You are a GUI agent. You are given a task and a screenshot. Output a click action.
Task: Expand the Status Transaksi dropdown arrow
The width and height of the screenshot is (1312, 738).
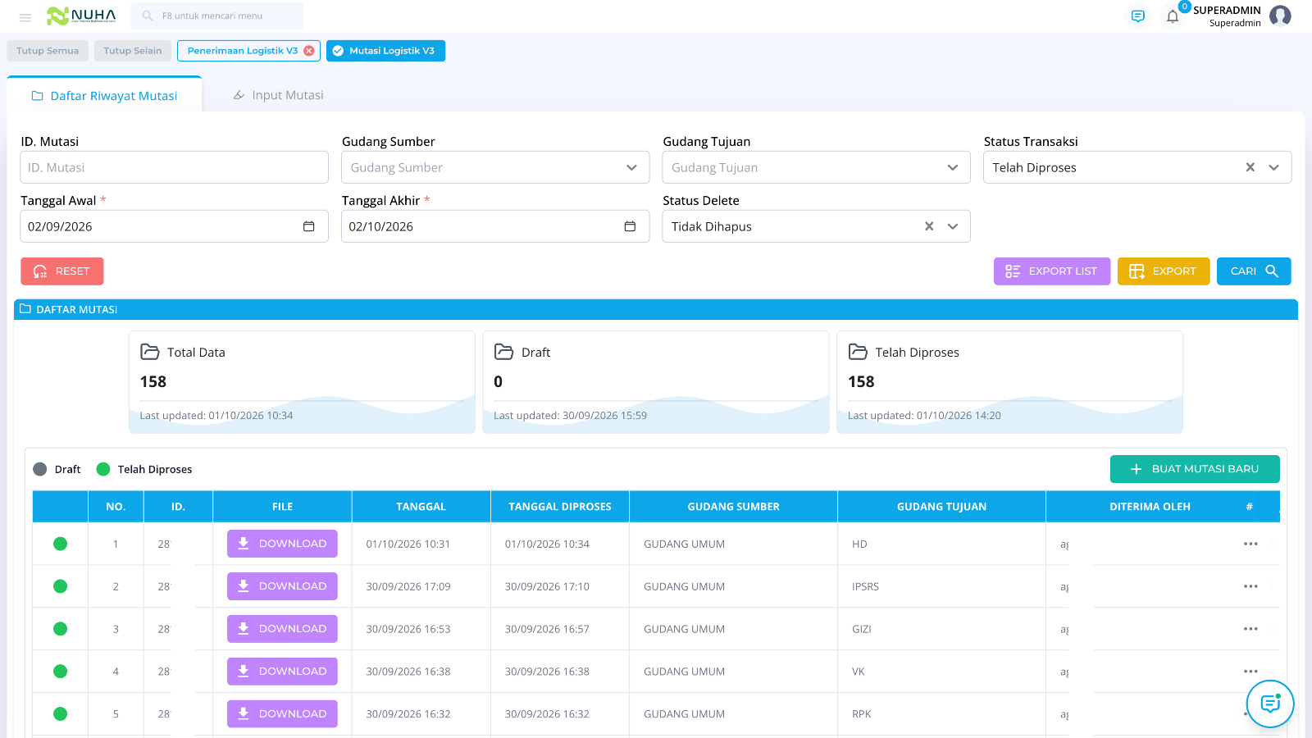(1274, 167)
